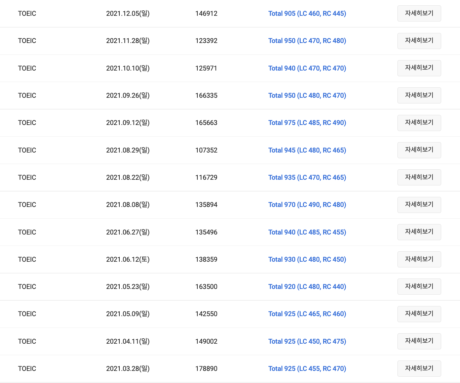View details for registration number 135894

tap(419, 205)
